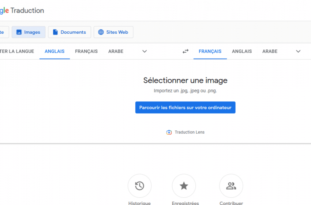The width and height of the screenshot is (311, 205).
Task: Open the Images translation tab
Action: (29, 32)
